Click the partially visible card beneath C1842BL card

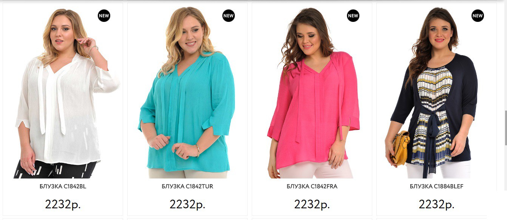click(63, 219)
